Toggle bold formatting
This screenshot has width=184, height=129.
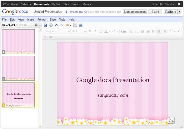pyautogui.click(x=90, y=31)
